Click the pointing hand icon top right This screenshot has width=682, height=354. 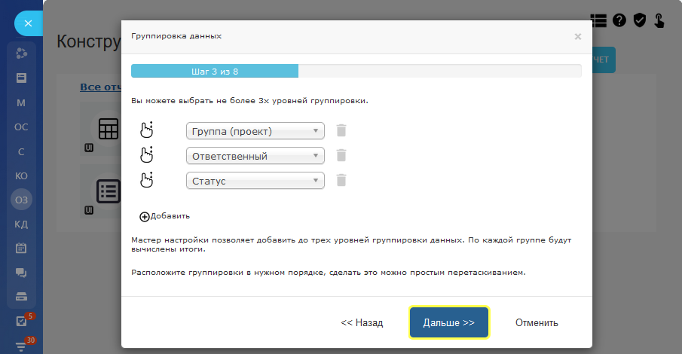coord(659,20)
